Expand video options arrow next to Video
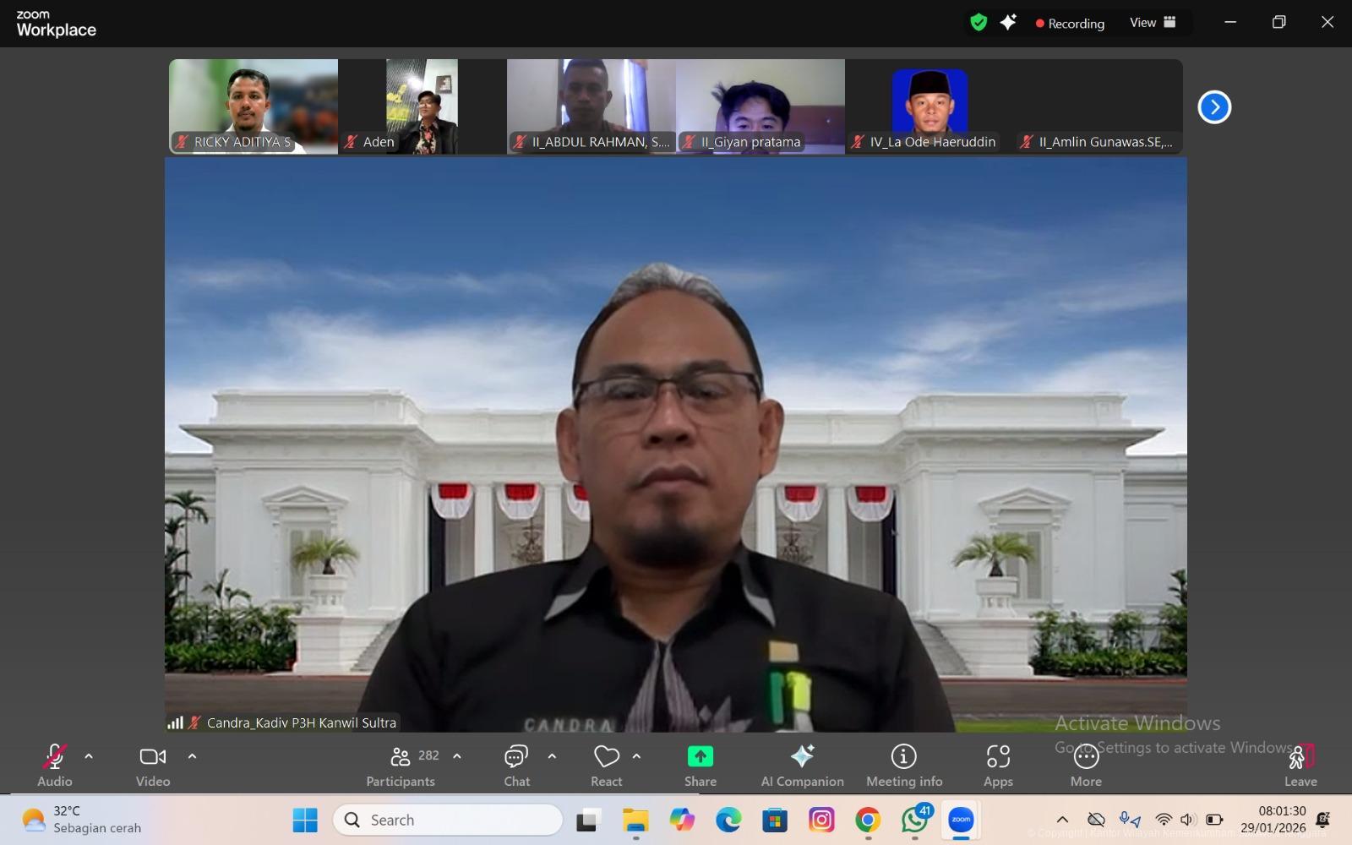Screen dimensions: 1352x845 click(x=192, y=756)
